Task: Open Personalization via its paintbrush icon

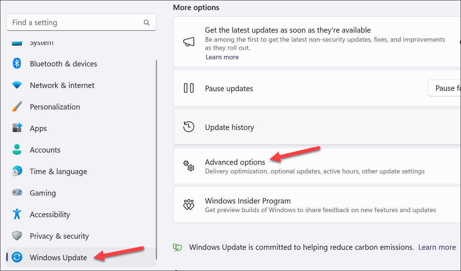Action: 17,107
